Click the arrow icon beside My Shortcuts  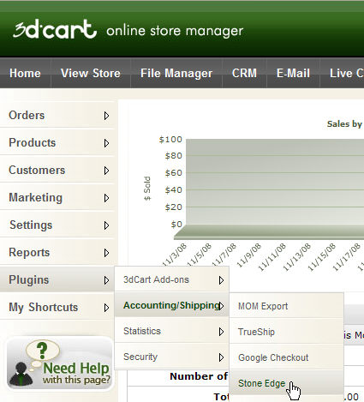tap(106, 308)
